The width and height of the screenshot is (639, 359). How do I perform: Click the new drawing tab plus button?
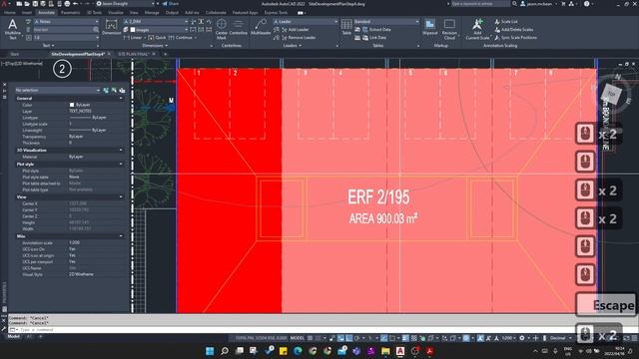click(x=165, y=54)
